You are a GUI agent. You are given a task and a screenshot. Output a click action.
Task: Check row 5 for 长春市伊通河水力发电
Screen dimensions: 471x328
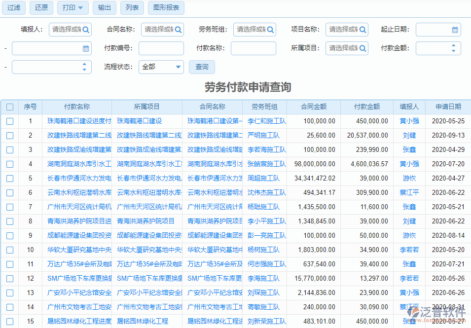(x=10, y=179)
